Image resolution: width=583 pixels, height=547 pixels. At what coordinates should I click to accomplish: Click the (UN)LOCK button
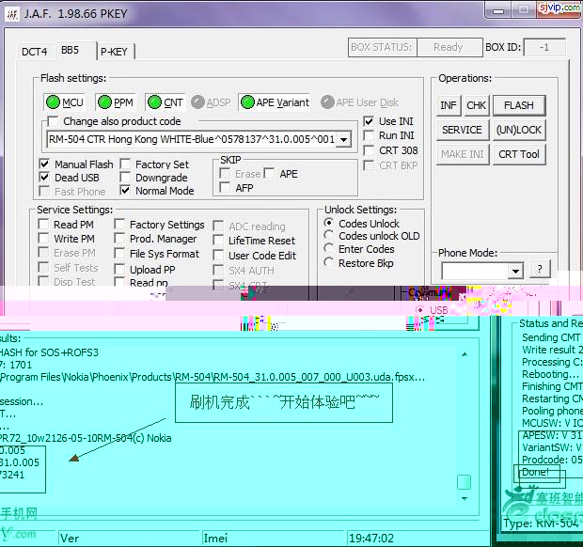(x=519, y=130)
